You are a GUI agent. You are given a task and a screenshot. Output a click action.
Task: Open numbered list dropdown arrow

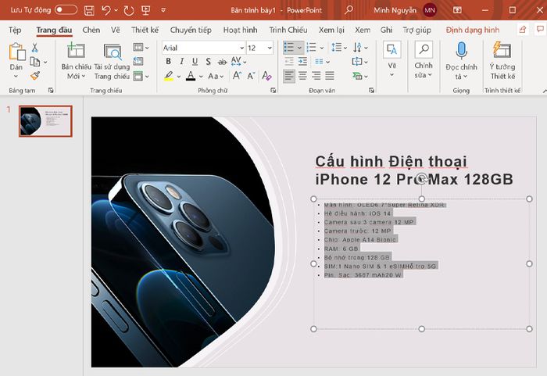[322, 48]
